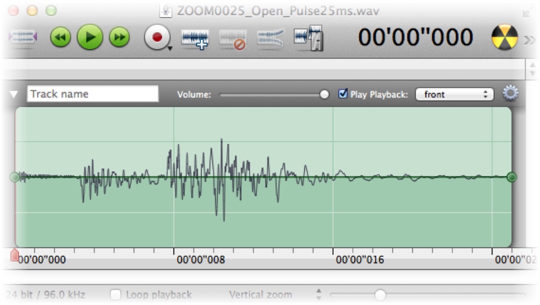Click the 00'00"000 time counter display
The height and width of the screenshot is (305, 540).
pyautogui.click(x=416, y=37)
